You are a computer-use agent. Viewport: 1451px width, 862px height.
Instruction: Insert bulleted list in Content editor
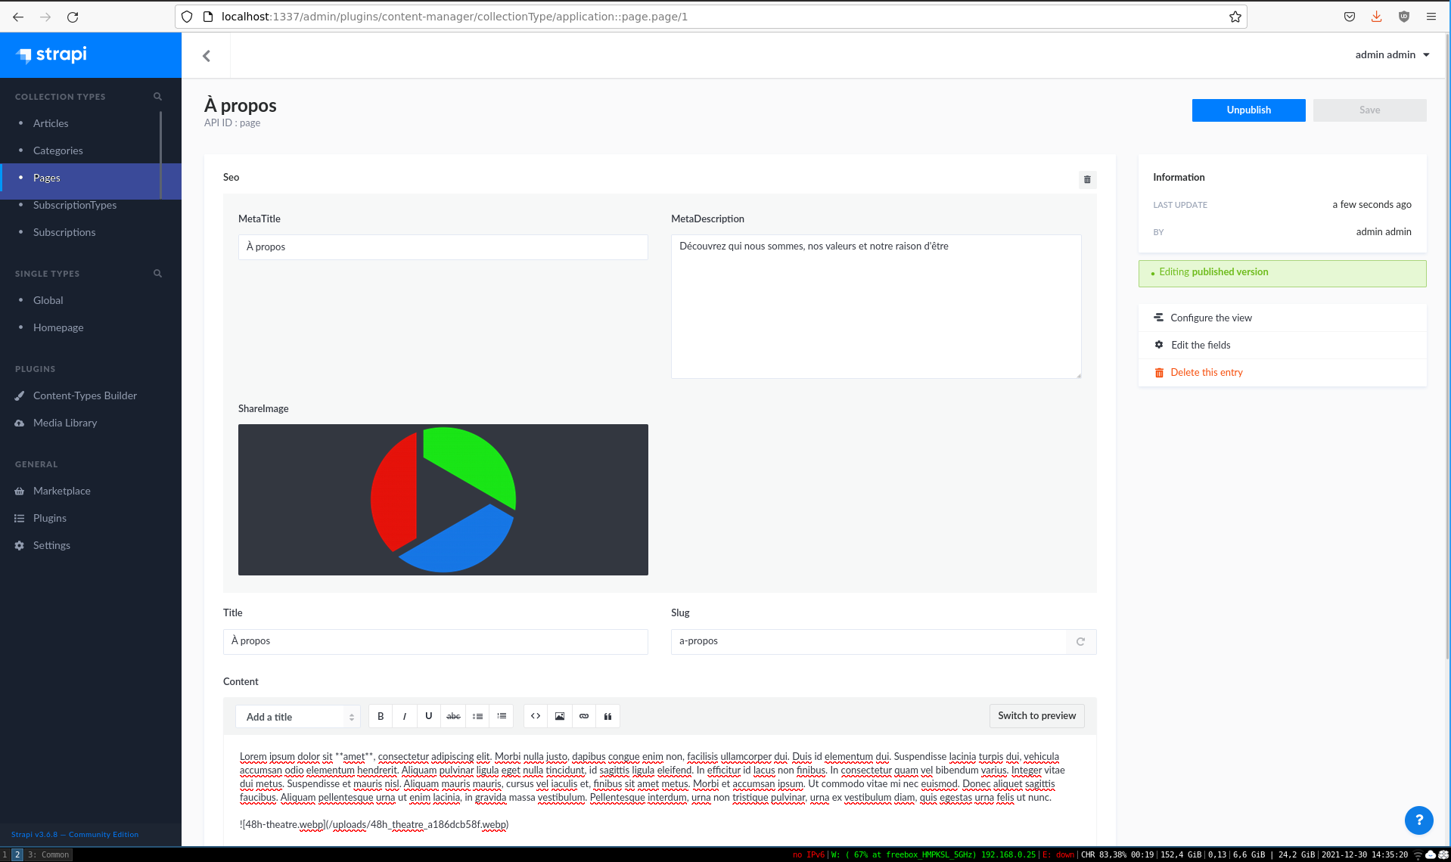477,716
